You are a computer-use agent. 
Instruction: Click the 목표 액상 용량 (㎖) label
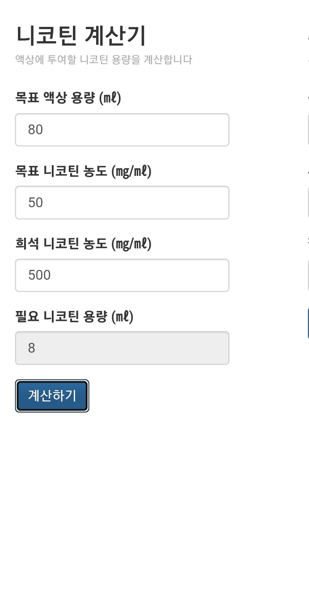68,98
